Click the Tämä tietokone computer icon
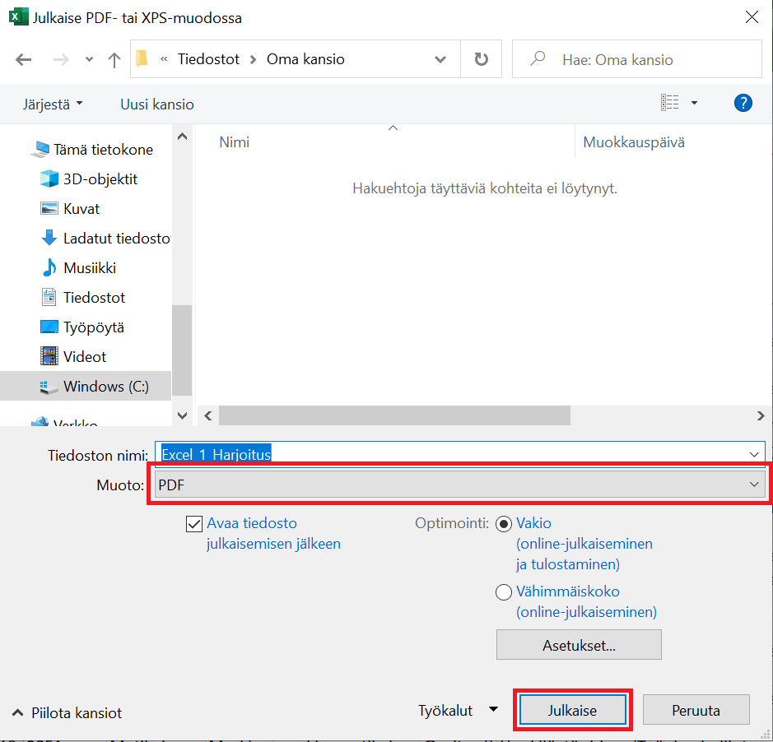This screenshot has height=742, width=773. pyautogui.click(x=40, y=149)
